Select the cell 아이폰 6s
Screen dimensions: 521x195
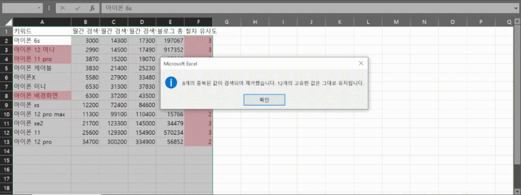42,41
